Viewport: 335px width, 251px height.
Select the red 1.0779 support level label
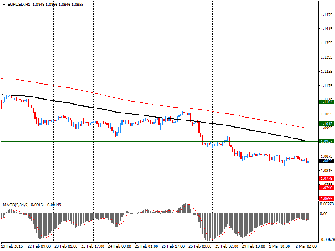pos(327,179)
